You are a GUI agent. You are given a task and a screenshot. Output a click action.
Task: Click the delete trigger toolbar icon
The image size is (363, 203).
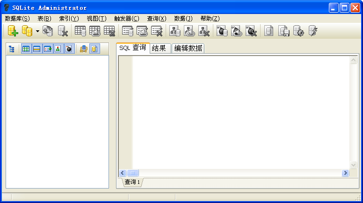pyautogui.click(x=251, y=31)
